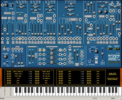This screenshot has width=122, height=100.
Task: Flip the Repeat auto/off/kbd switch
Action: (x=92, y=50)
